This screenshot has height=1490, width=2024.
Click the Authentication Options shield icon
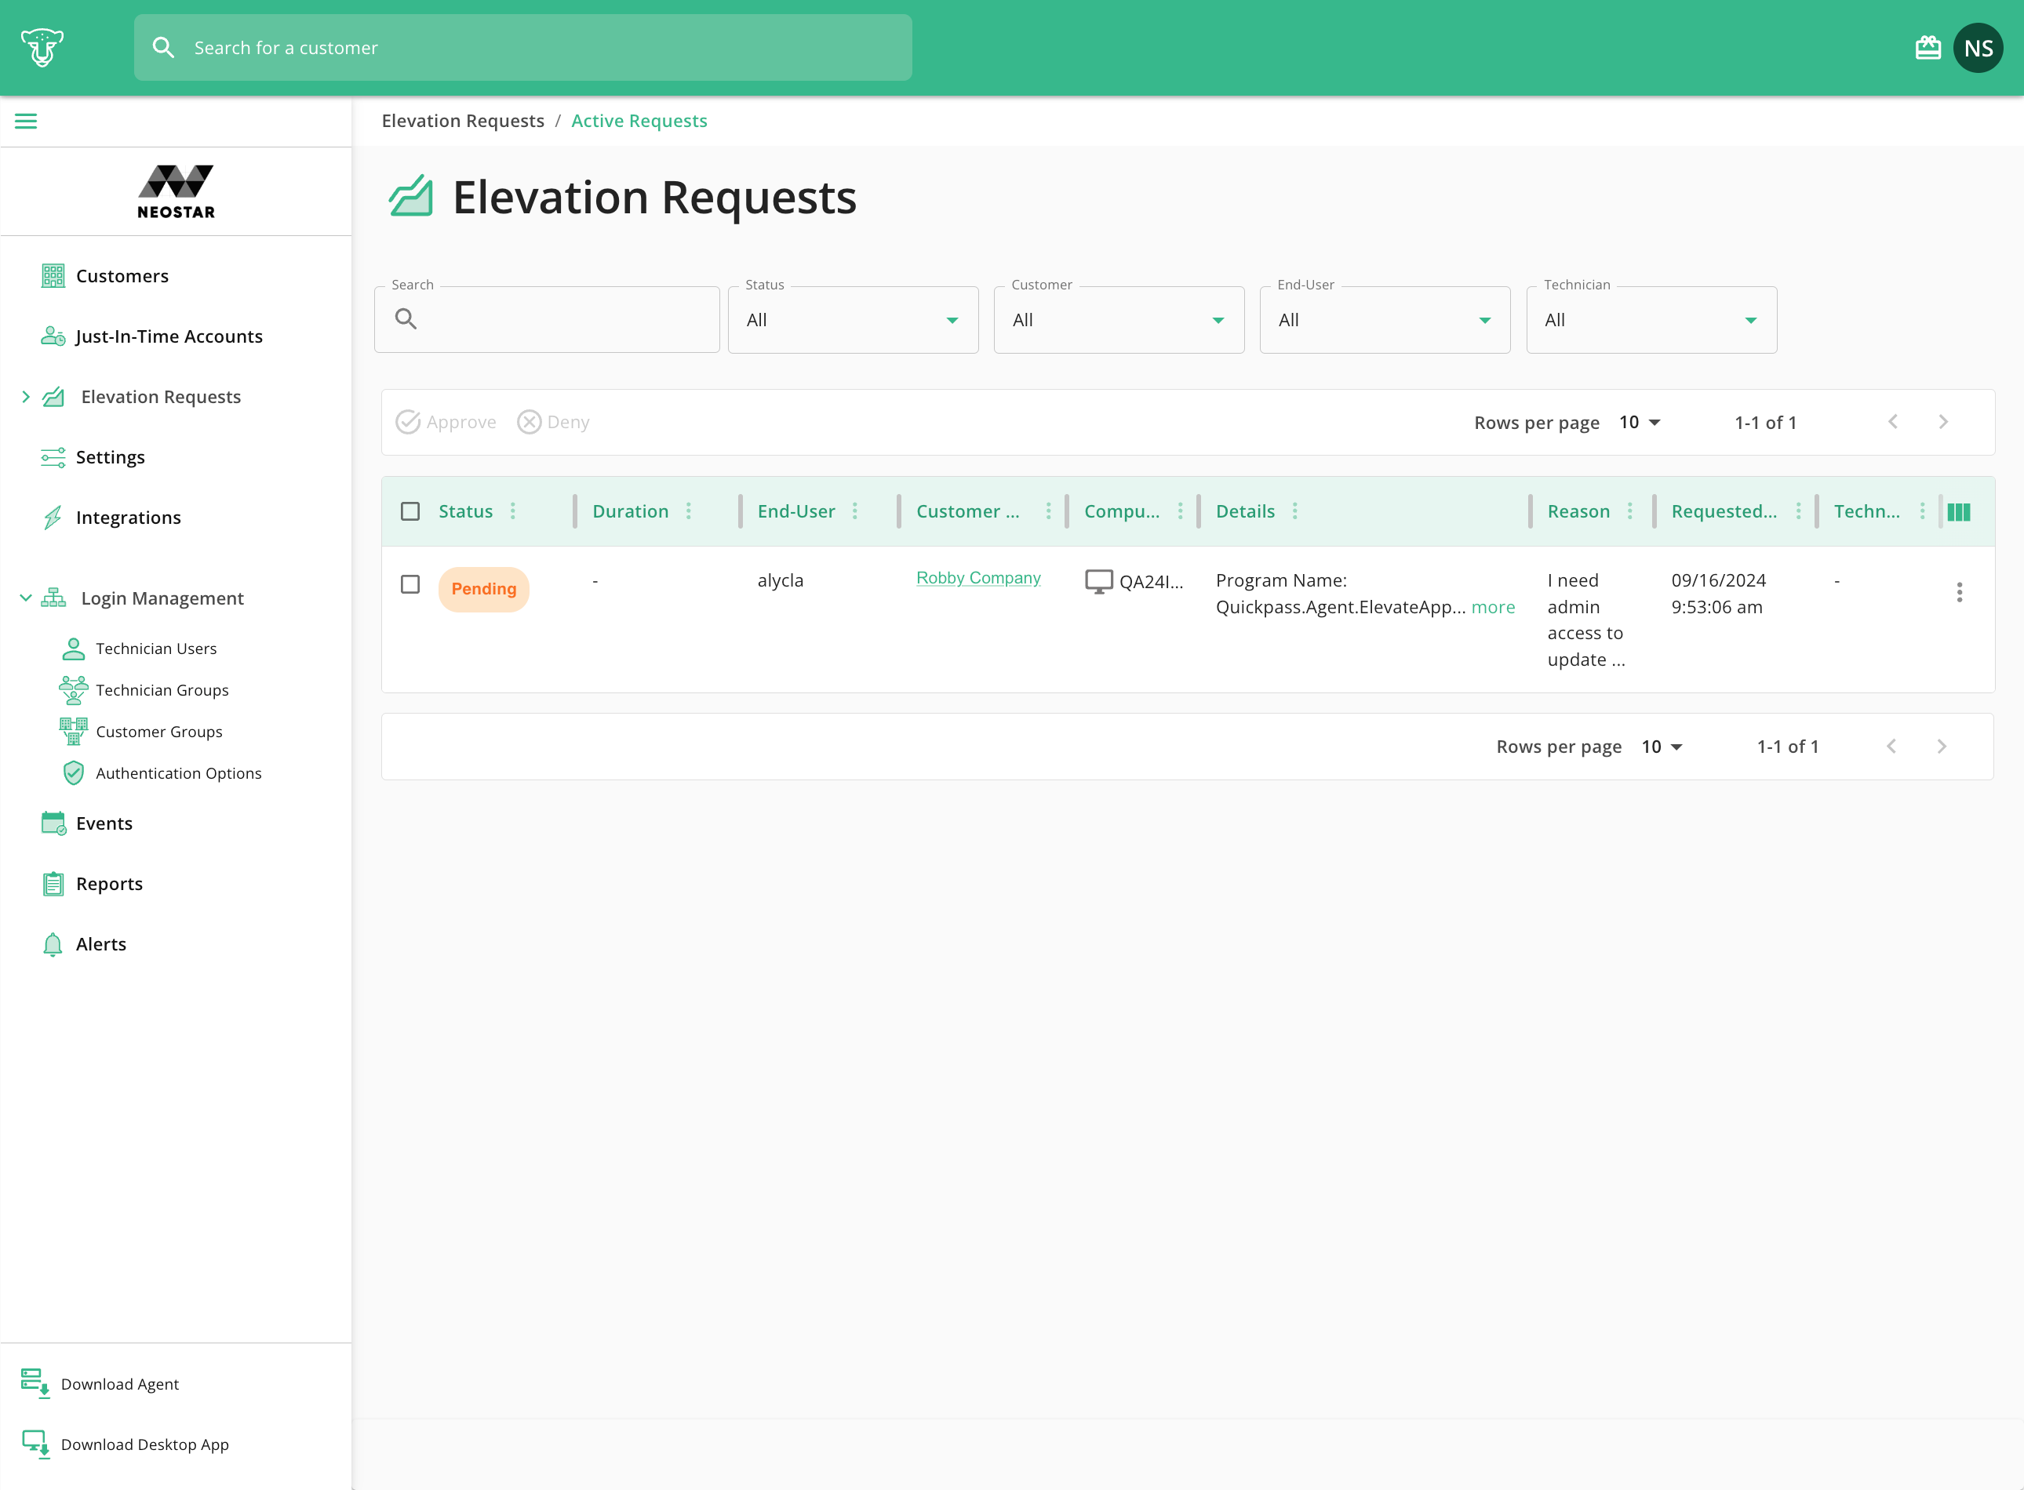click(73, 773)
